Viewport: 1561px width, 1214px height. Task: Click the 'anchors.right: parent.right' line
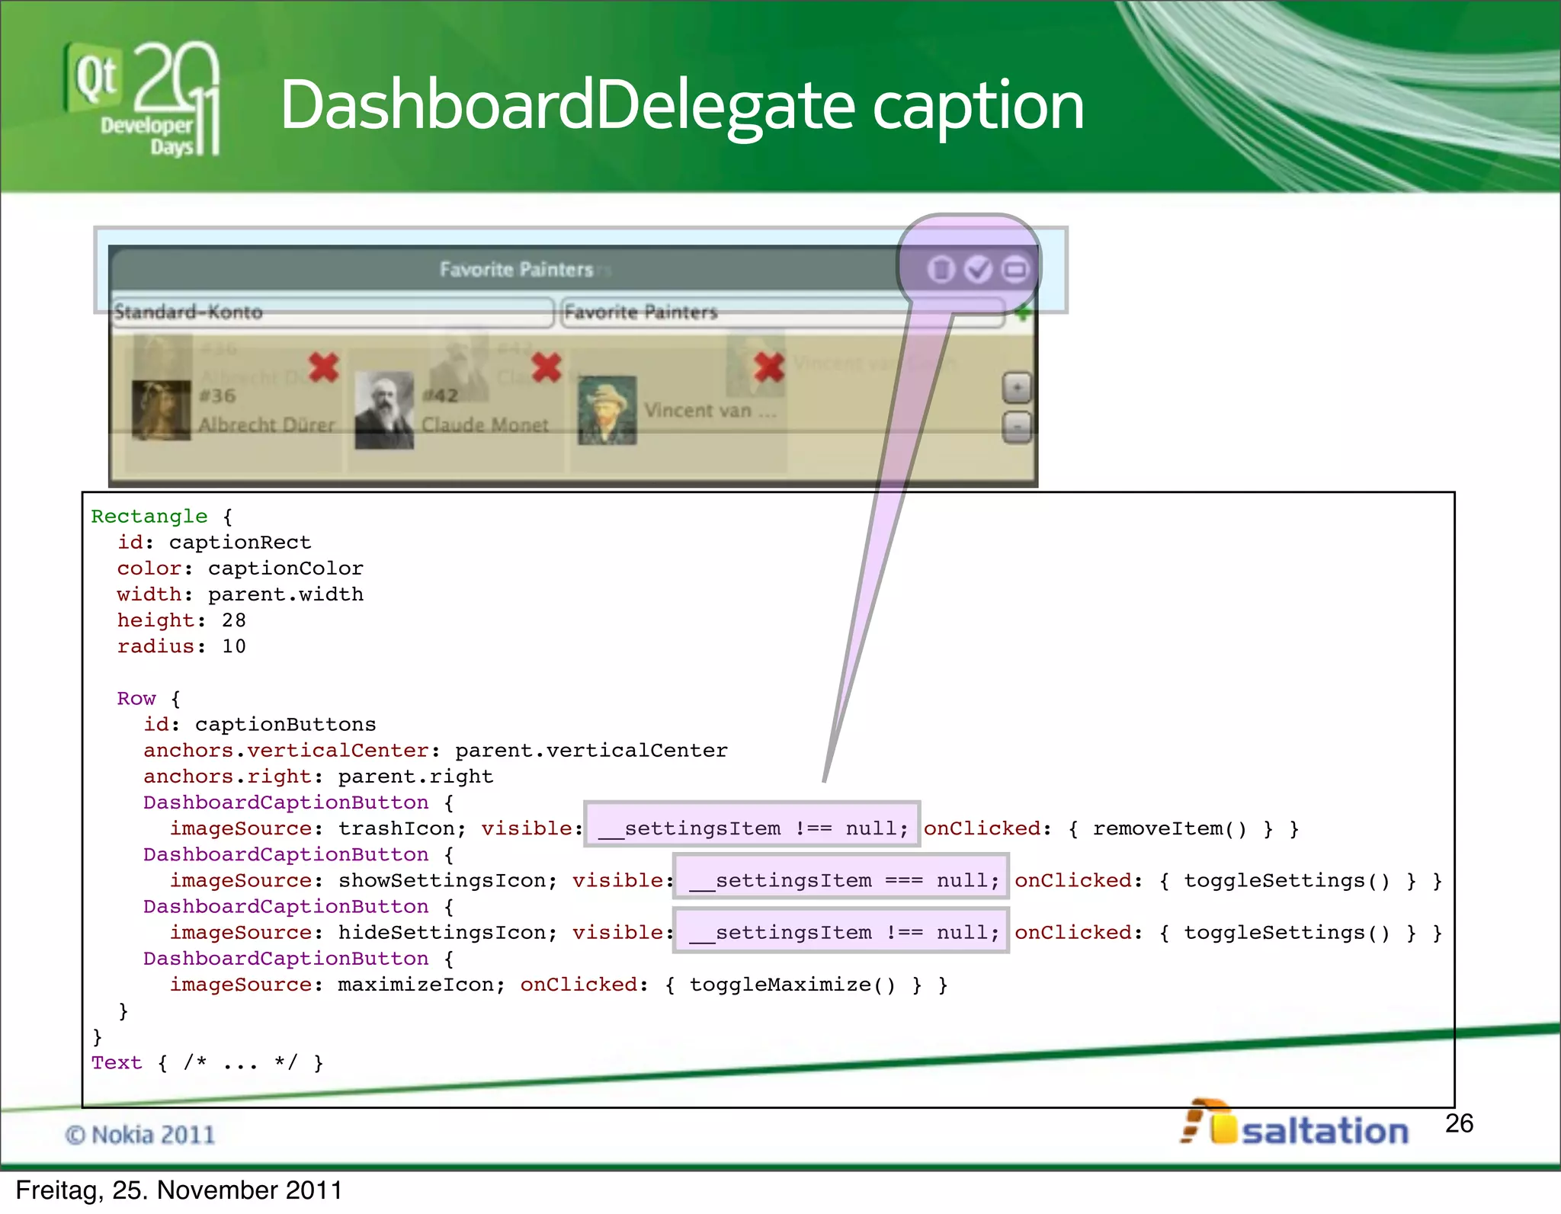click(x=318, y=777)
